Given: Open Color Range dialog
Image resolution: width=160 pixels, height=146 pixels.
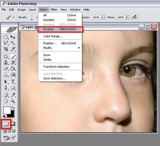Looking at the screenshot, I should click(x=60, y=36).
